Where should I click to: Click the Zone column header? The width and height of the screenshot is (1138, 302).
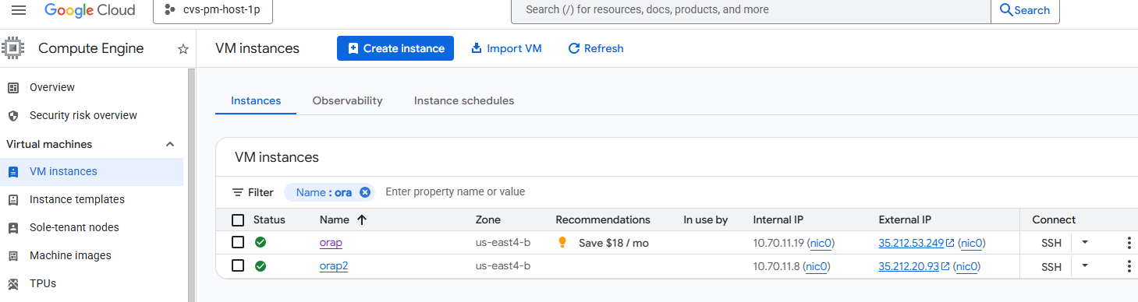[x=488, y=219]
